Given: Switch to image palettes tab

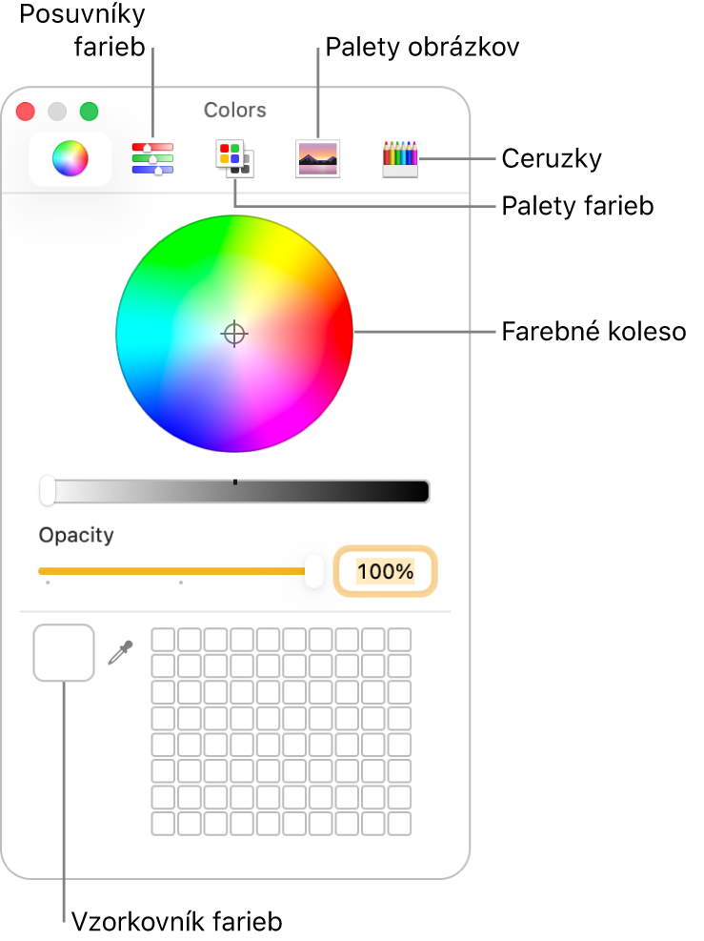Looking at the screenshot, I should (x=317, y=158).
